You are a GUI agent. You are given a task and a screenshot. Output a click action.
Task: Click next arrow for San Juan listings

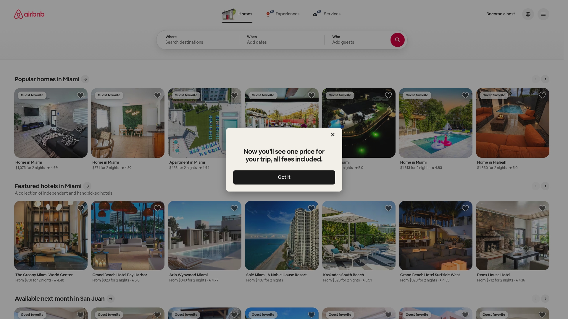545,299
